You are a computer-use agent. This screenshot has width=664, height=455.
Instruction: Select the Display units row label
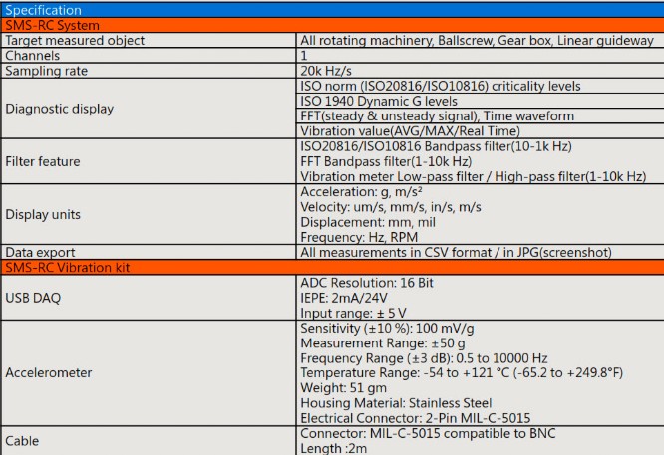tap(43, 214)
